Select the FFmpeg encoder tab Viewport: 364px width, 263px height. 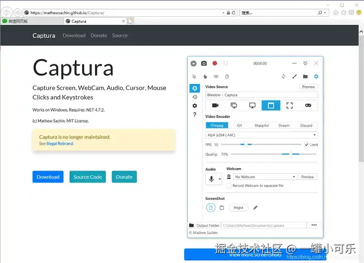[x=217, y=126]
